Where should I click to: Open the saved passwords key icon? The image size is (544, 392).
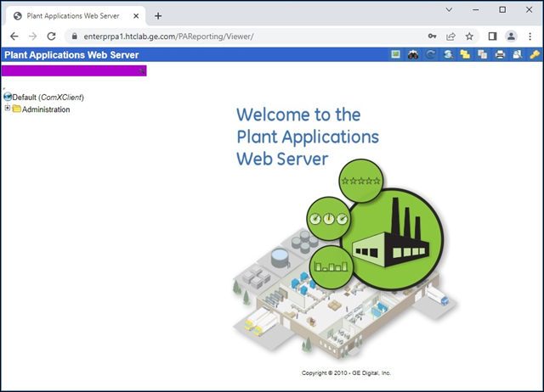[x=432, y=36]
